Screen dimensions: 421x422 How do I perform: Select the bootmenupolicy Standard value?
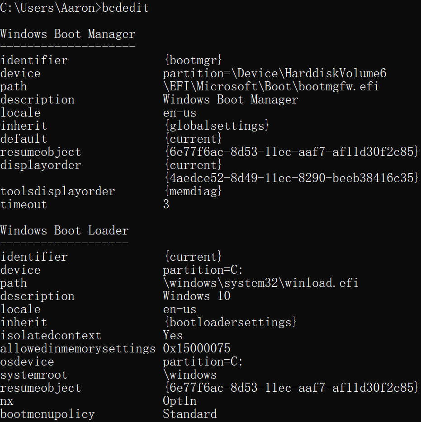click(x=190, y=414)
